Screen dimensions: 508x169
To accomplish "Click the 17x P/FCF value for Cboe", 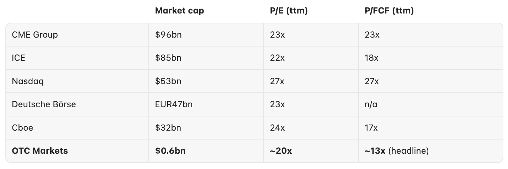I will (x=371, y=128).
